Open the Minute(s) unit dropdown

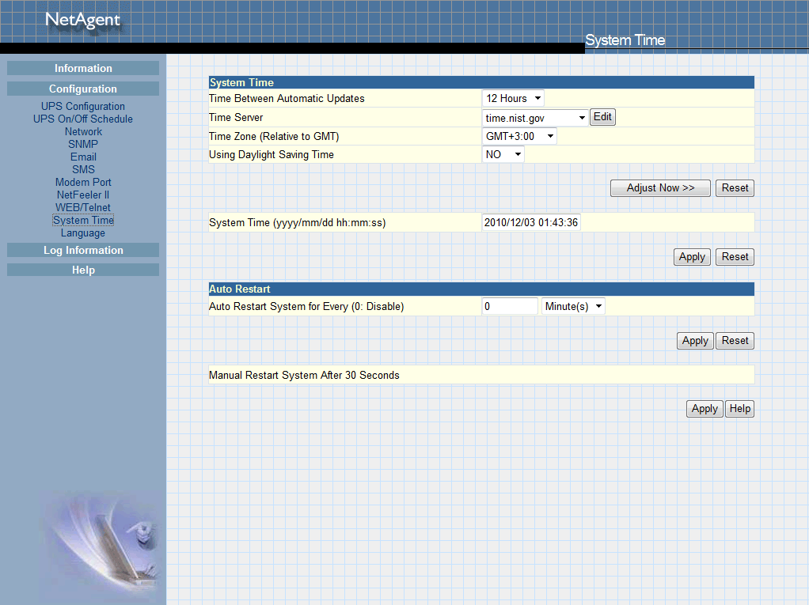click(x=573, y=306)
